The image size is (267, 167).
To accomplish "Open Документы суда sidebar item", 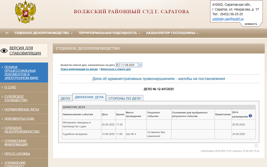I will pyautogui.click(x=19, y=119).
